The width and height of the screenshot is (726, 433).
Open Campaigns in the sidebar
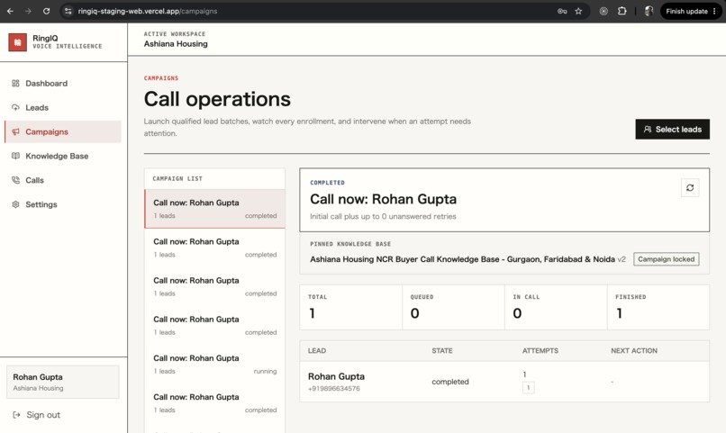click(63, 131)
